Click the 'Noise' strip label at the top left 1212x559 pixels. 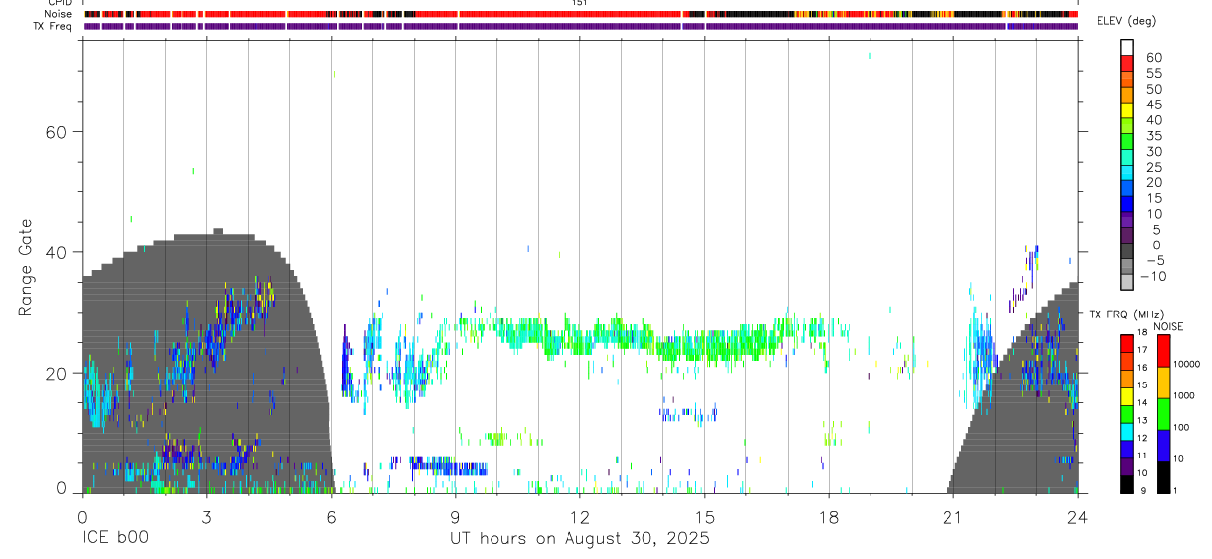(x=58, y=14)
